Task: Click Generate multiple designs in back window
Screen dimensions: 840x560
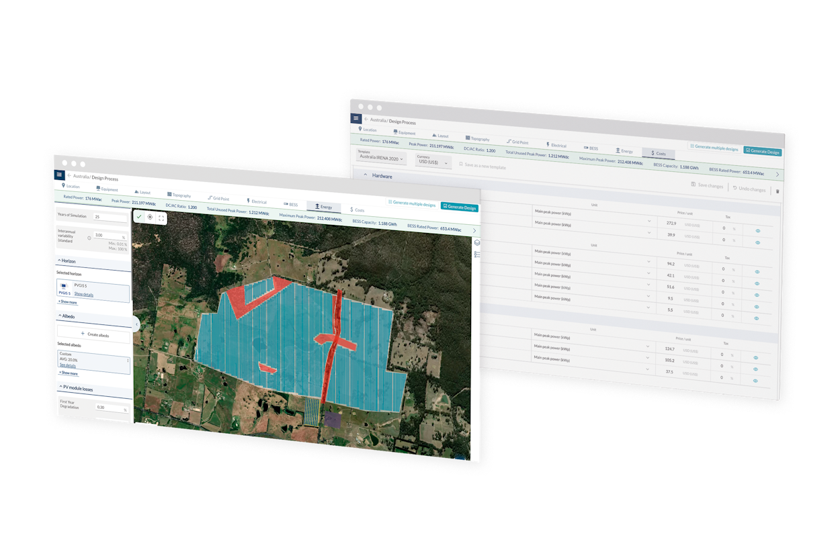Action: (714, 148)
